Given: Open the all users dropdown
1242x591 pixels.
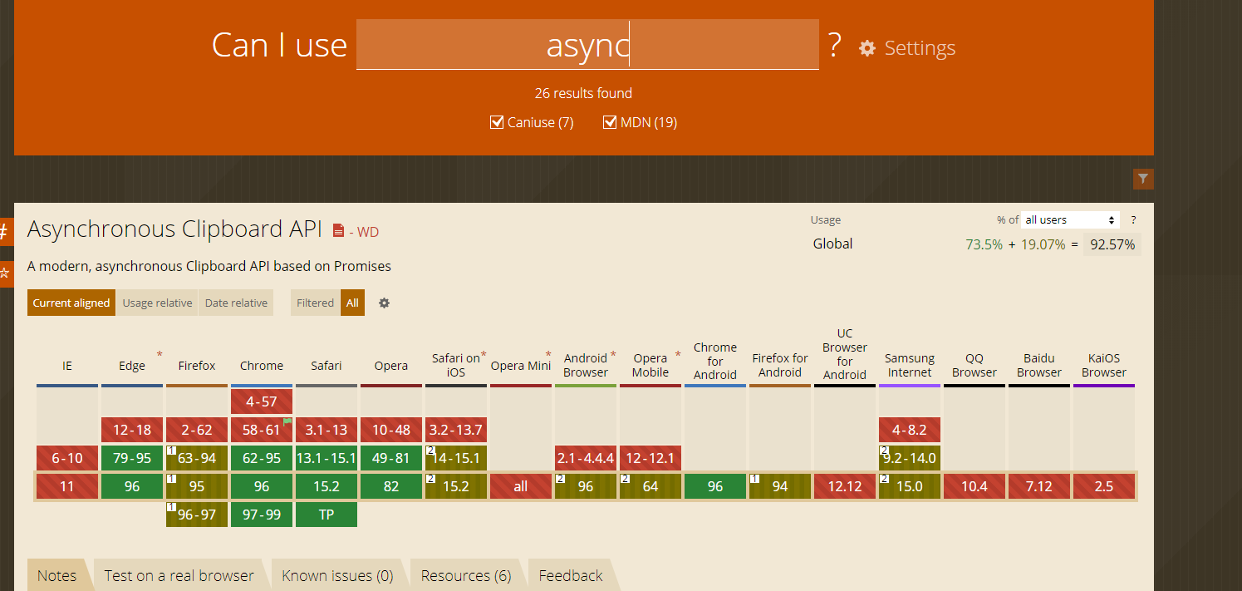Looking at the screenshot, I should coord(1070,220).
